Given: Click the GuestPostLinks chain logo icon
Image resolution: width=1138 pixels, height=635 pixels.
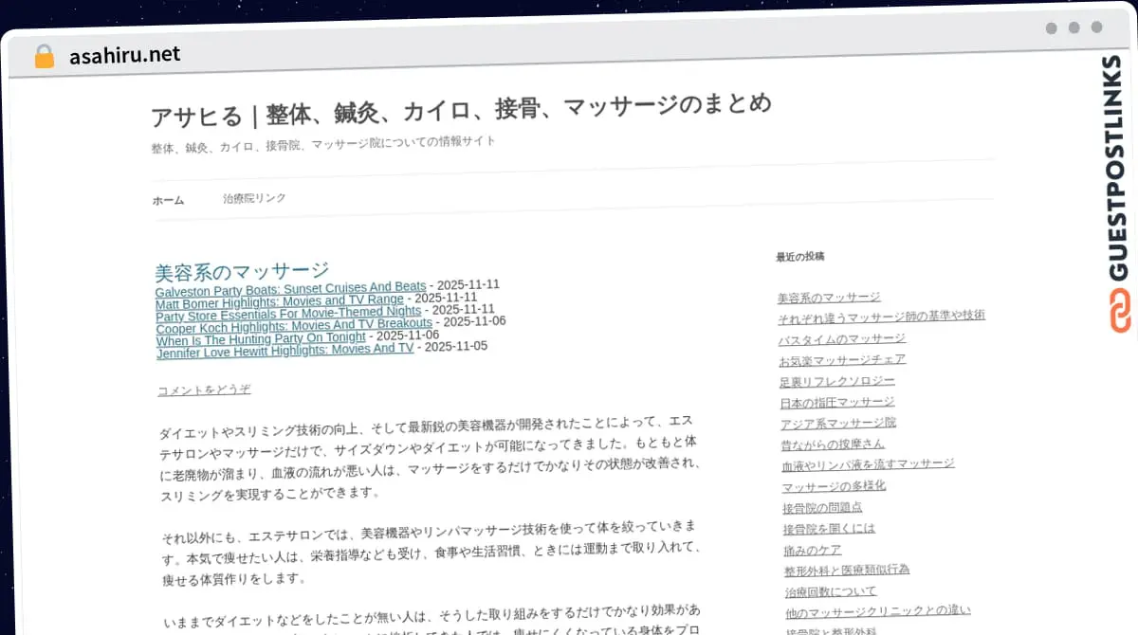Looking at the screenshot, I should pos(1121,312).
